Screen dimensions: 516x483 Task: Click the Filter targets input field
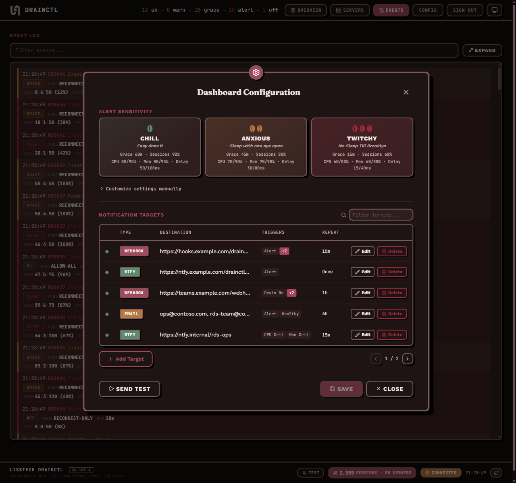pos(381,215)
